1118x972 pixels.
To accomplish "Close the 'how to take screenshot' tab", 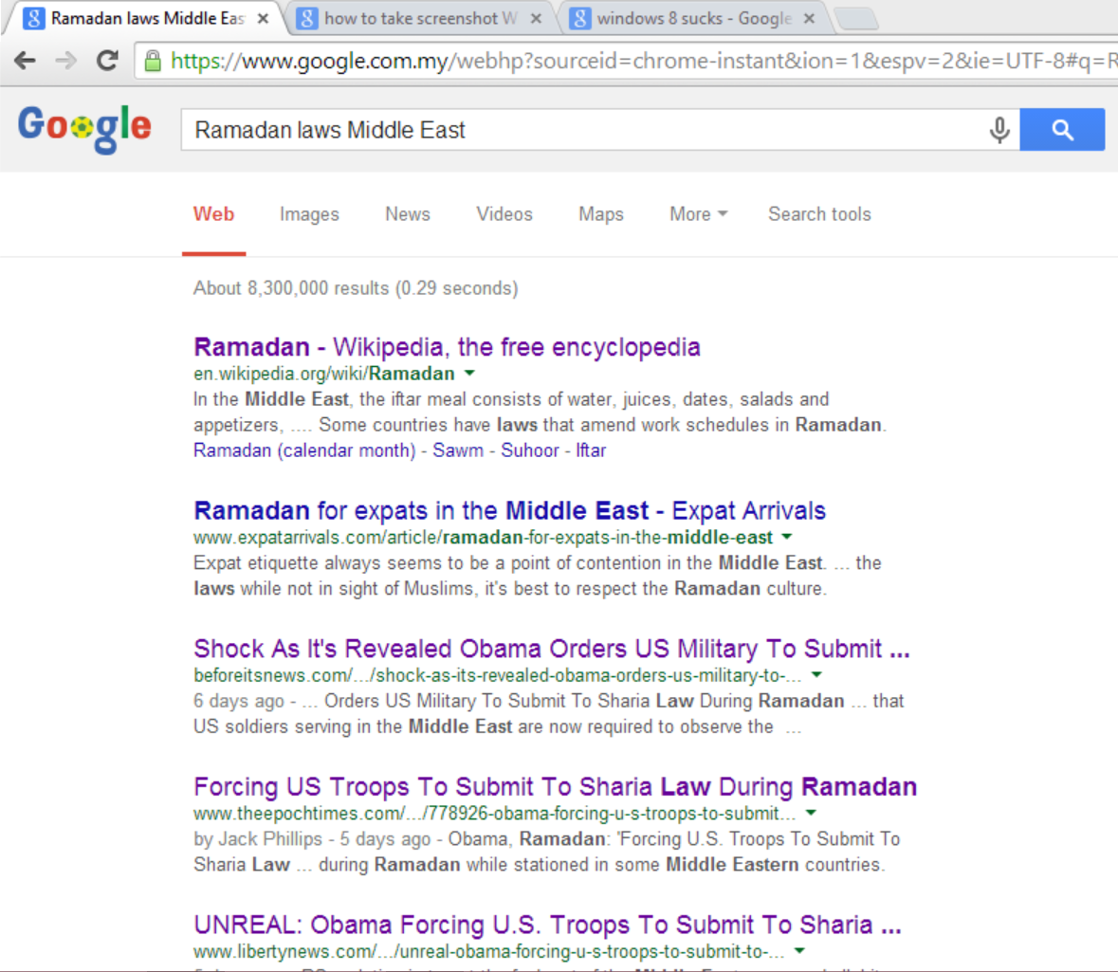I will [536, 19].
